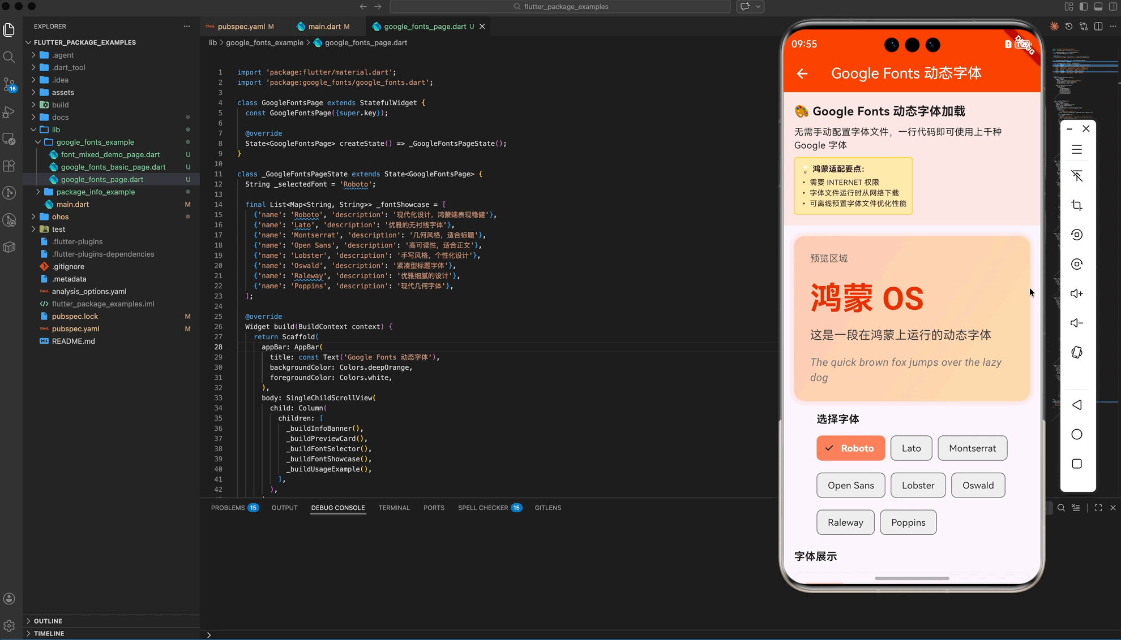Tap the back arrow in app bar
The height and width of the screenshot is (640, 1121).
pos(802,73)
